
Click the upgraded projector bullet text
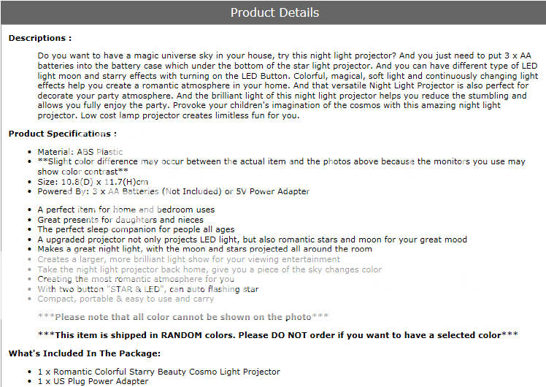253,240
